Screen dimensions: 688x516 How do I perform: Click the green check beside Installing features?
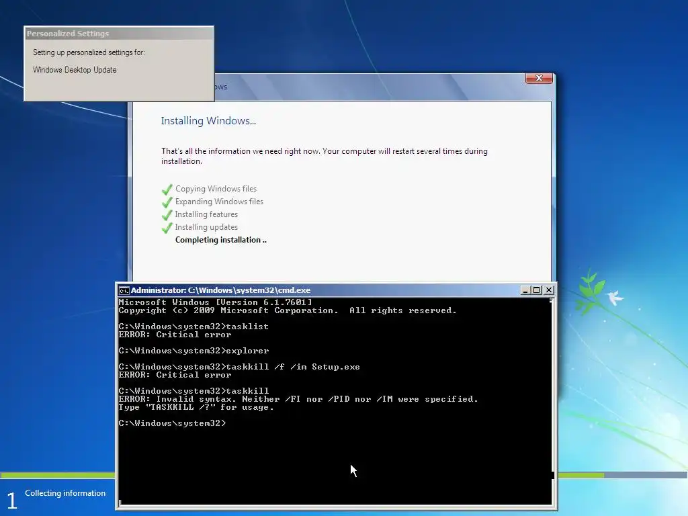pos(167,215)
